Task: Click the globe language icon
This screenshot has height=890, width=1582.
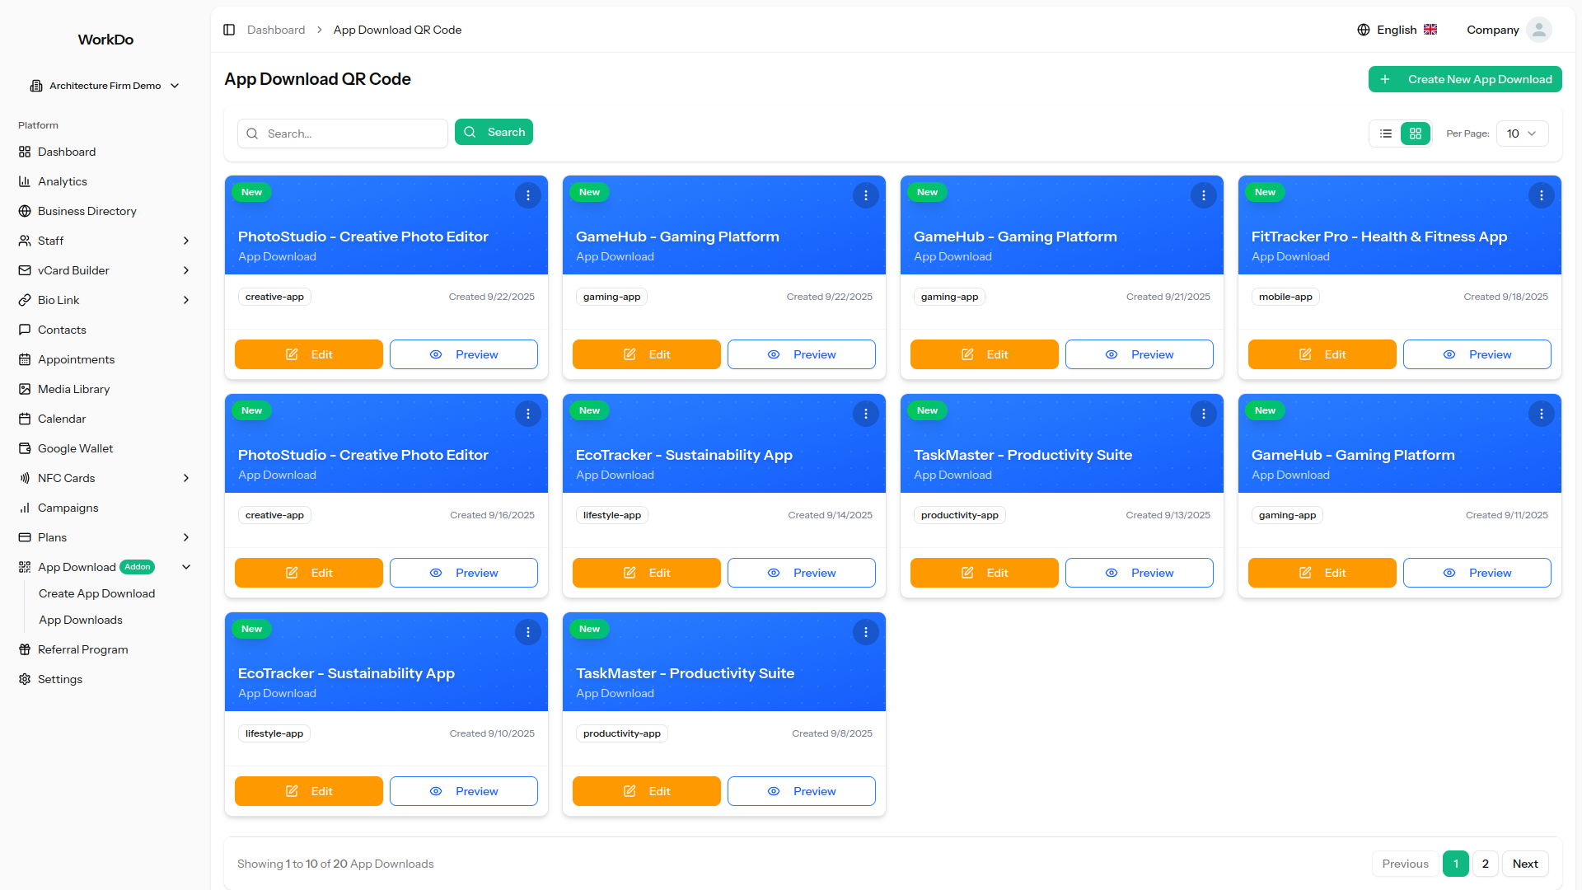Action: pos(1364,30)
